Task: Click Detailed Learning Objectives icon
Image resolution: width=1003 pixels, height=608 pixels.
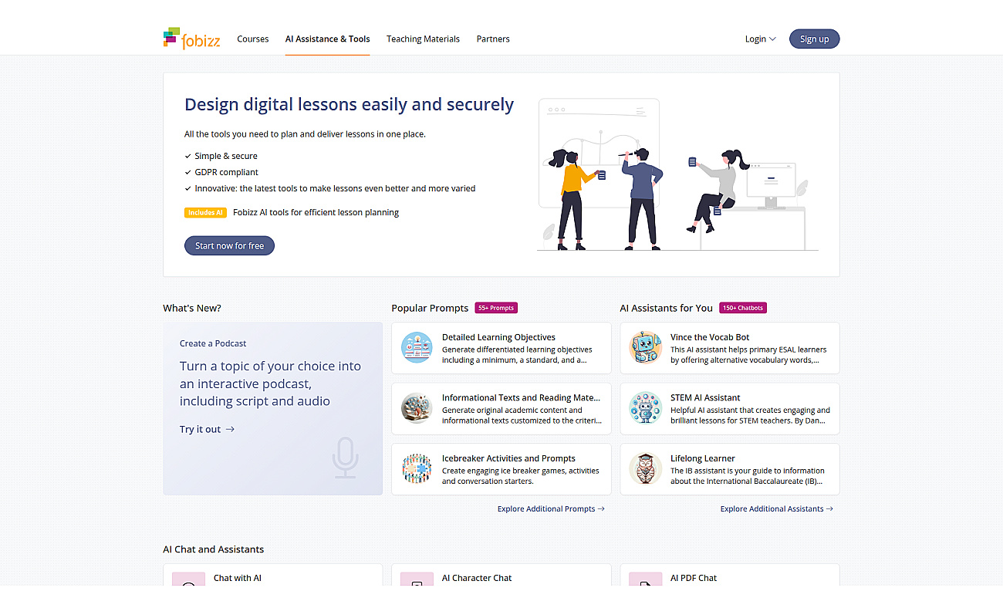Action: (x=417, y=348)
